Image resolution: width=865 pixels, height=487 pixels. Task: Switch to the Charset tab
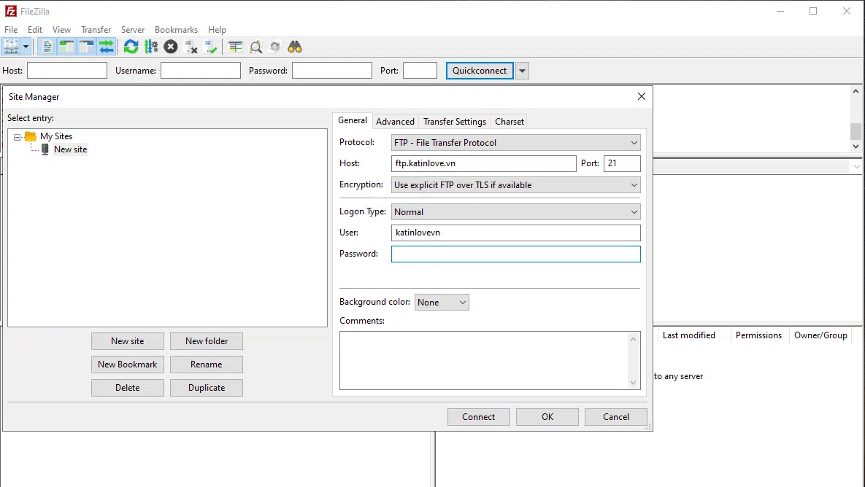tap(510, 122)
